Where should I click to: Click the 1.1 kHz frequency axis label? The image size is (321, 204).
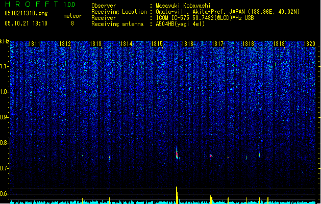coord(5,66)
